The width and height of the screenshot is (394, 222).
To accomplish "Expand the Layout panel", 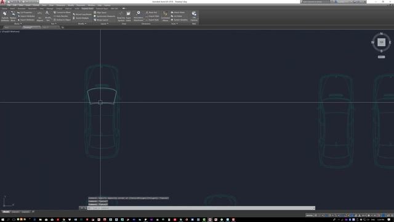I will point(105,23).
